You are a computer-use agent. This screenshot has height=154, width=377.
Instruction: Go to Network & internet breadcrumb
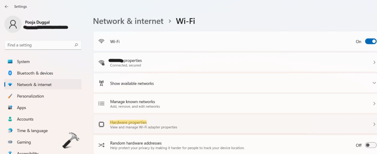pyautogui.click(x=128, y=21)
